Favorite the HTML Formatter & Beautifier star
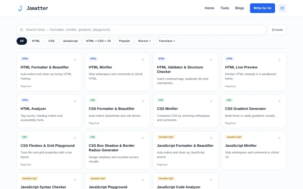 pyautogui.click(x=75, y=60)
